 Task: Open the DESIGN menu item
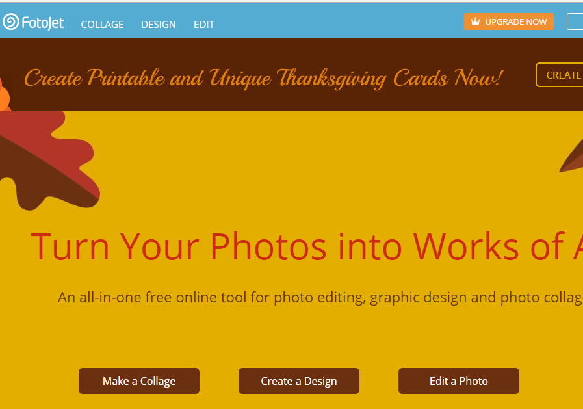[x=159, y=25]
